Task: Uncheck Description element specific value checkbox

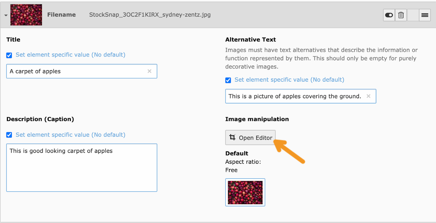Action: (x=9, y=135)
